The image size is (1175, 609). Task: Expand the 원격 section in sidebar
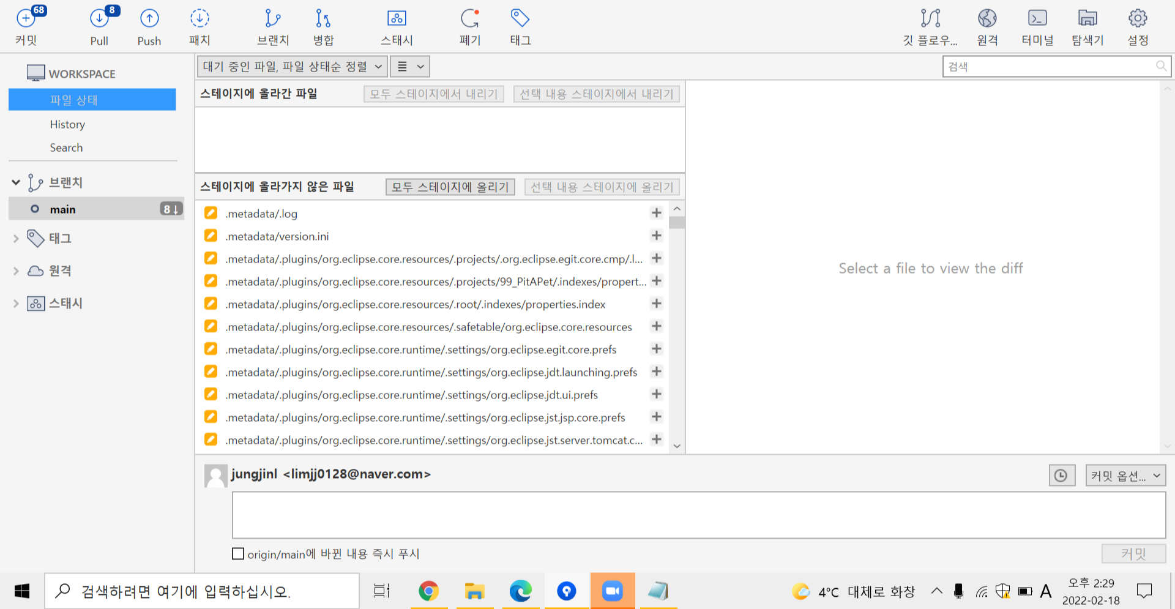[16, 271]
